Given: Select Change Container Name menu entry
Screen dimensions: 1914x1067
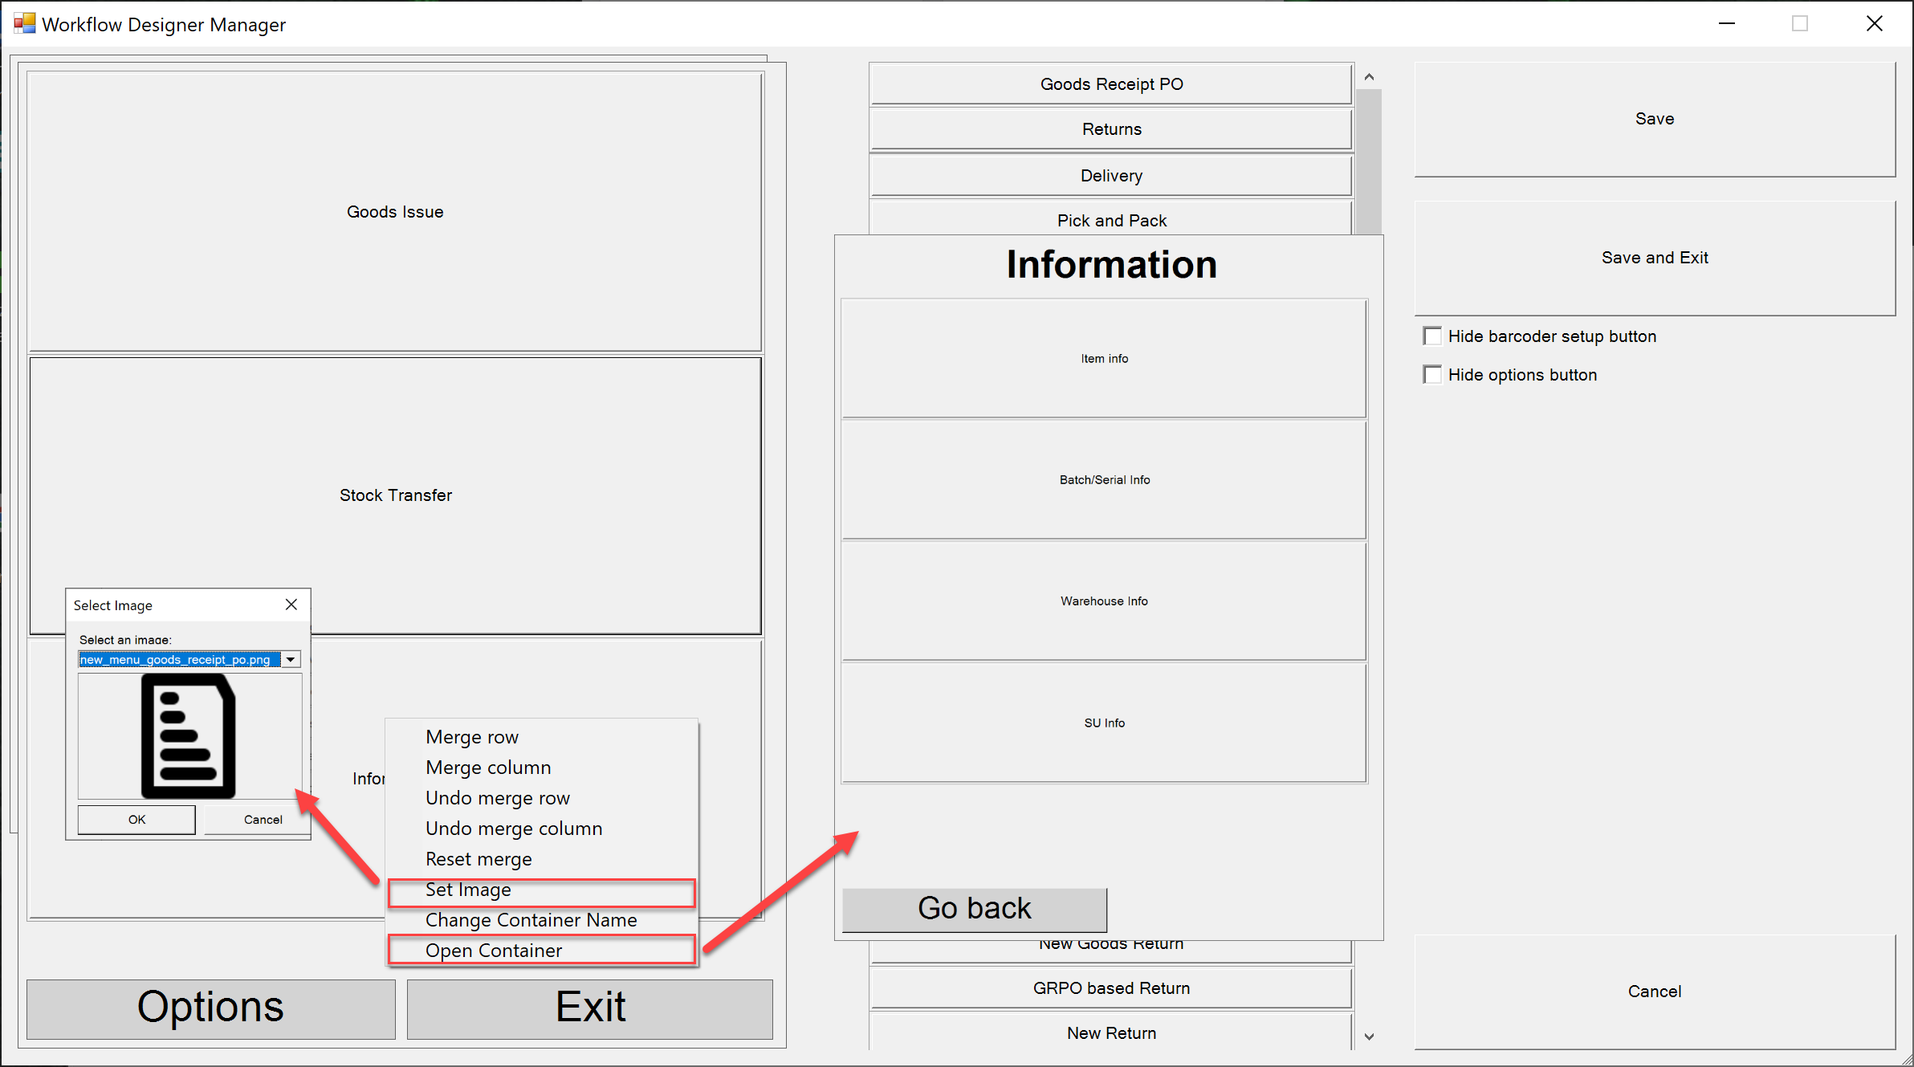Looking at the screenshot, I should coord(531,920).
